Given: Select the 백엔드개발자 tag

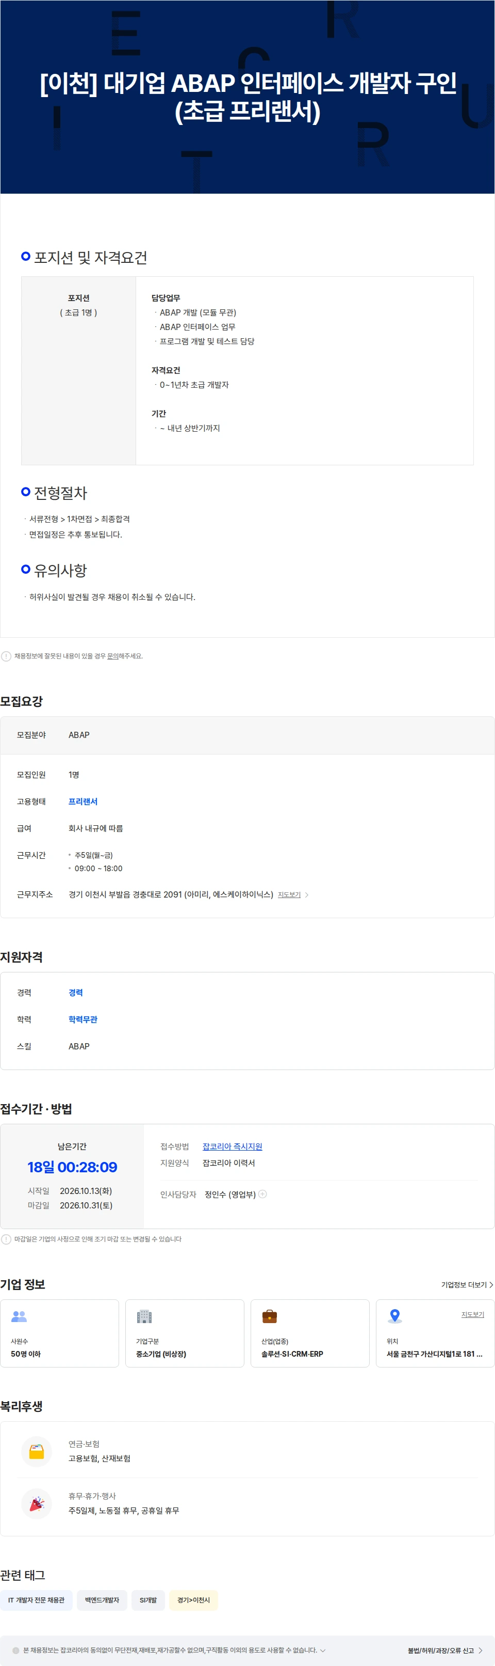Looking at the screenshot, I should tap(102, 1599).
